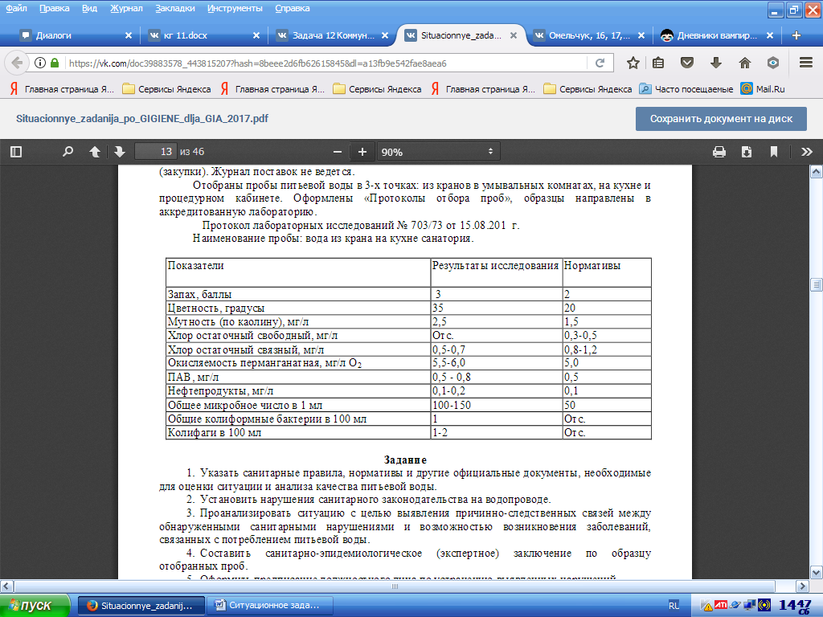Toggle the PDF sidebar panel icon
The height and width of the screenshot is (617, 823).
tap(16, 152)
